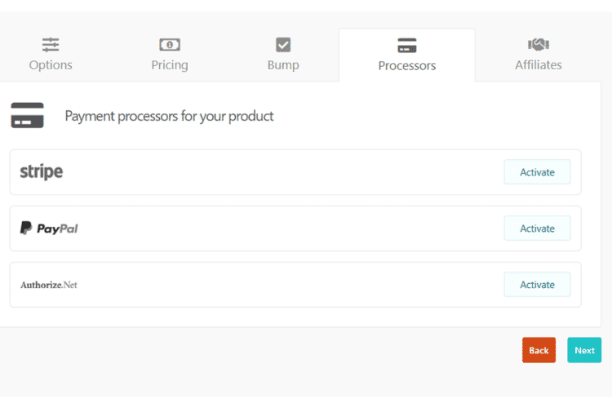Click the payment processors heading text
The height and width of the screenshot is (408, 612).
click(x=169, y=116)
